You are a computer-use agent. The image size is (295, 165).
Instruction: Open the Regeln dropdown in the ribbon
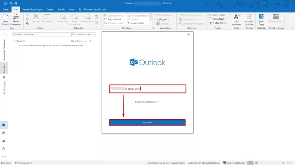tap(165, 19)
